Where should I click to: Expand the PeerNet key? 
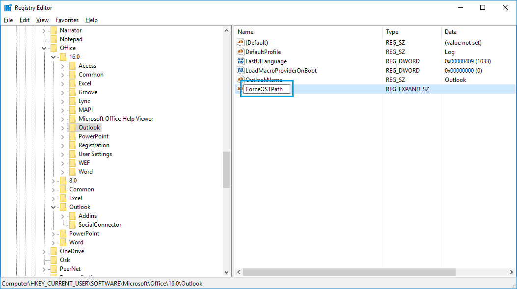[44, 269]
